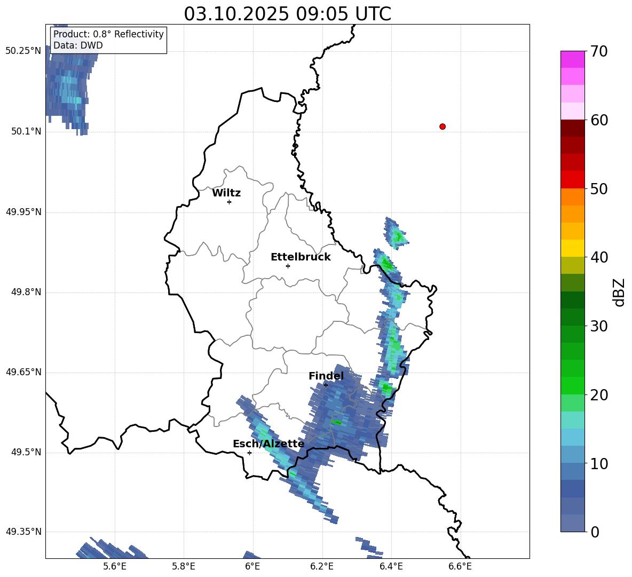Click the 50.1°N latitude label

coord(26,131)
